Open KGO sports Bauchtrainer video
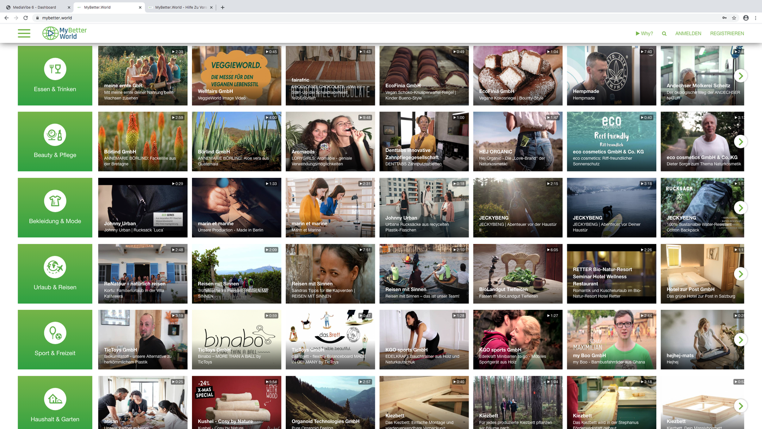Viewport: 762px width, 429px height. pos(424,339)
